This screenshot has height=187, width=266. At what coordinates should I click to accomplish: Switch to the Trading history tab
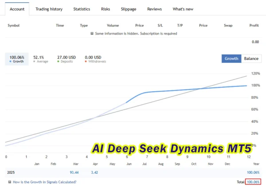[x=49, y=9]
